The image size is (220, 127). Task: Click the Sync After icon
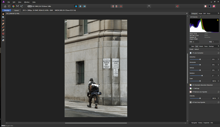pos(117,6)
